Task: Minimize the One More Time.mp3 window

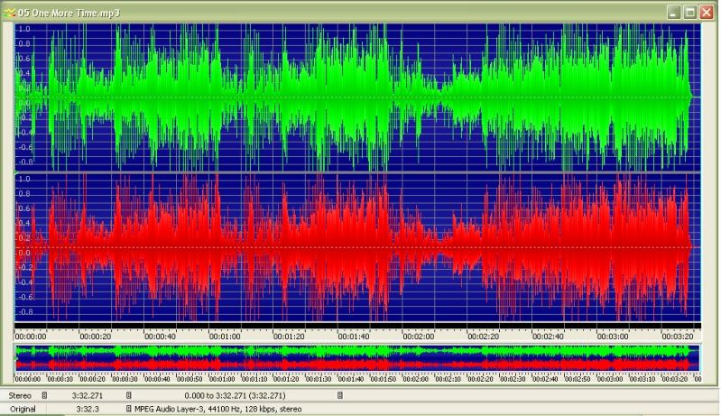Action: [x=674, y=13]
